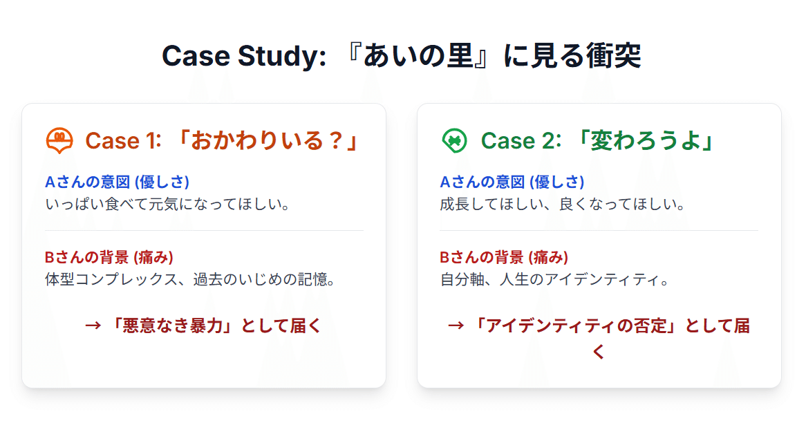Viewport: 806px width, 425px height.
Task: Click the green heart icon
Action: [x=454, y=141]
